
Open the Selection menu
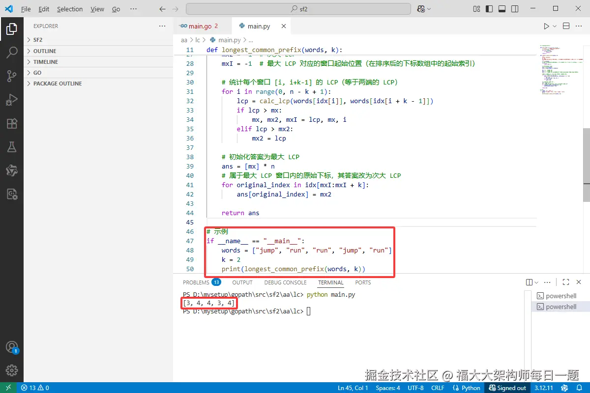70,9
